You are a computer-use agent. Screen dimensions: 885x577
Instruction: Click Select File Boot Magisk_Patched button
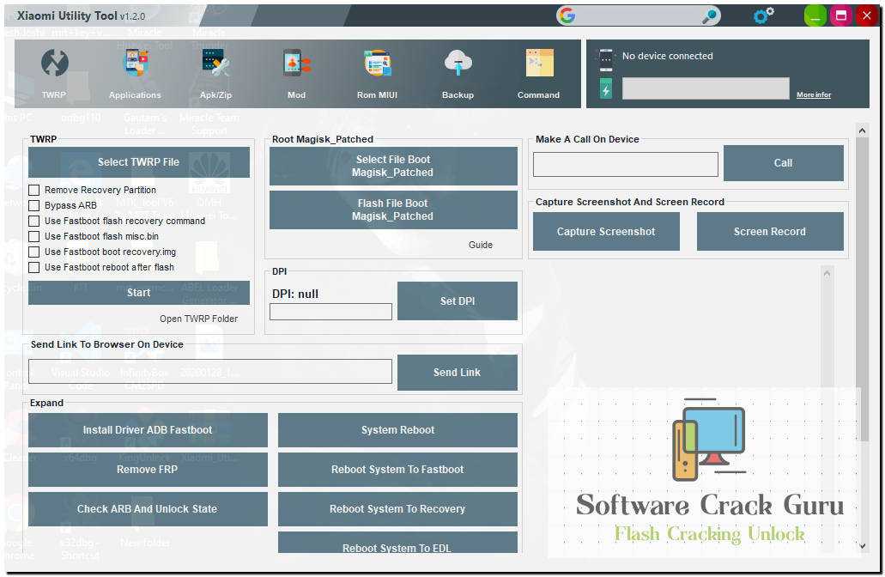pos(393,166)
